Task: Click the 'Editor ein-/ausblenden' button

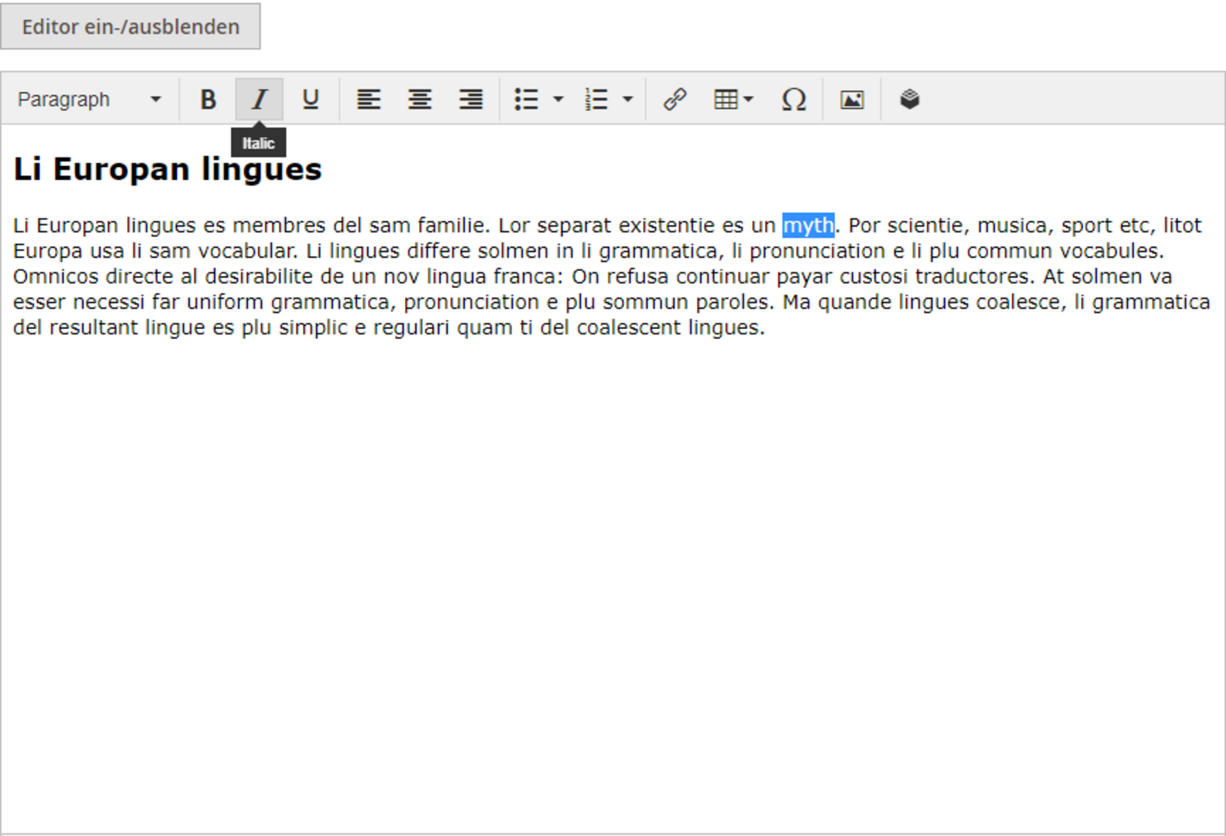Action: point(130,26)
